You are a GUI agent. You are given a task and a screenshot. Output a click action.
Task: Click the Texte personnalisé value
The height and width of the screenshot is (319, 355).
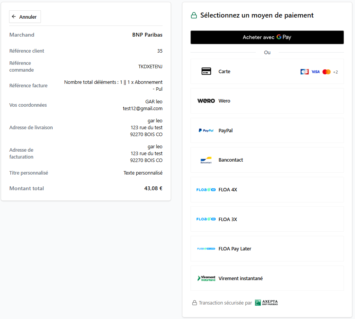(x=143, y=173)
